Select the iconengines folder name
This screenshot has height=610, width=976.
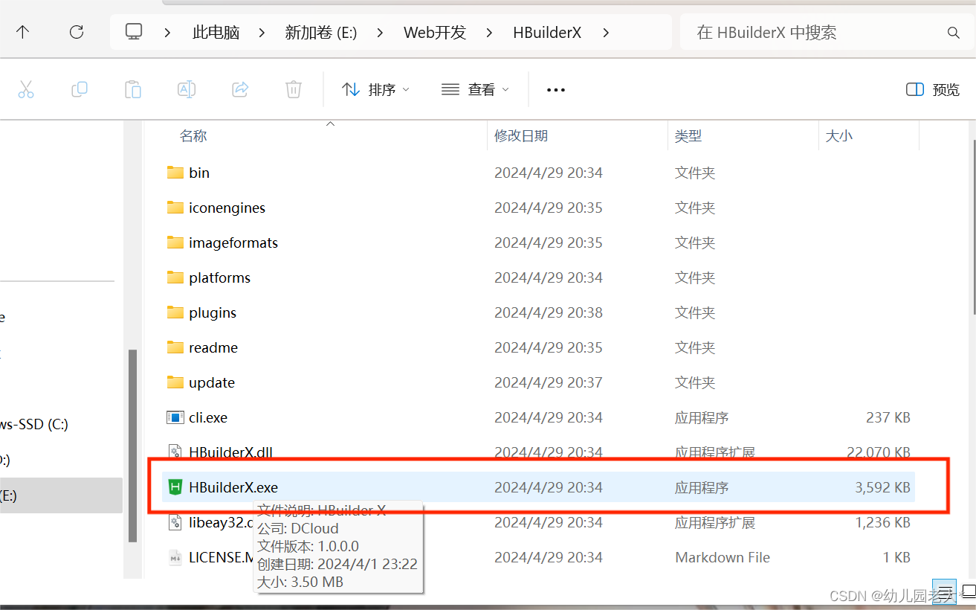227,208
